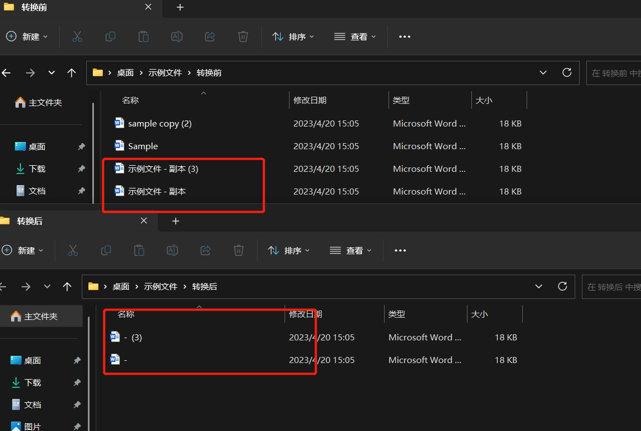Click the Share icon in bottom window
The height and width of the screenshot is (431, 641).
tap(206, 250)
